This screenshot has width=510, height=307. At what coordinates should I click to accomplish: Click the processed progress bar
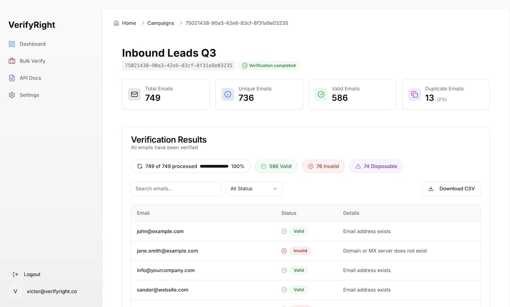pos(214,166)
